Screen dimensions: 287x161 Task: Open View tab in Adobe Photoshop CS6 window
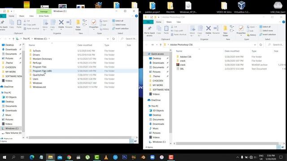tap(178, 22)
